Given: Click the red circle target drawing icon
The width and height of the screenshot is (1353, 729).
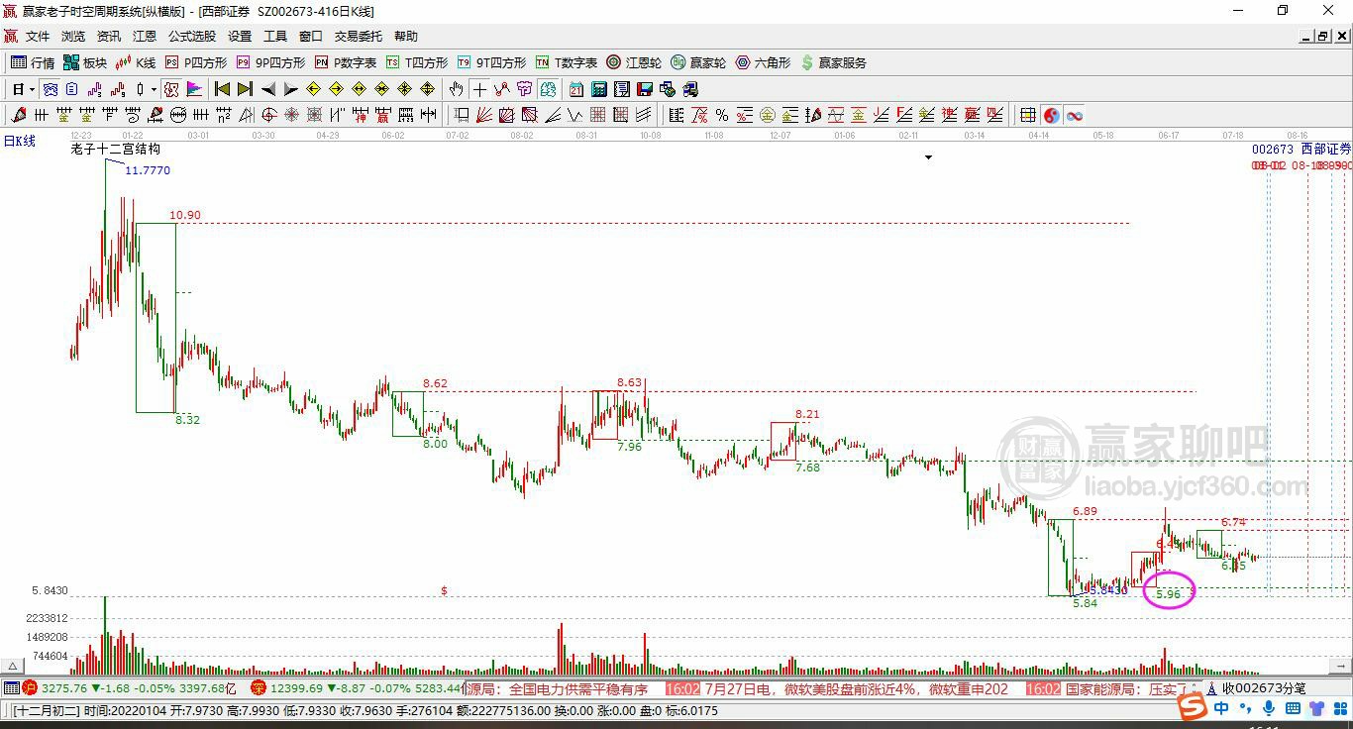Looking at the screenshot, I should pyautogui.click(x=267, y=115).
